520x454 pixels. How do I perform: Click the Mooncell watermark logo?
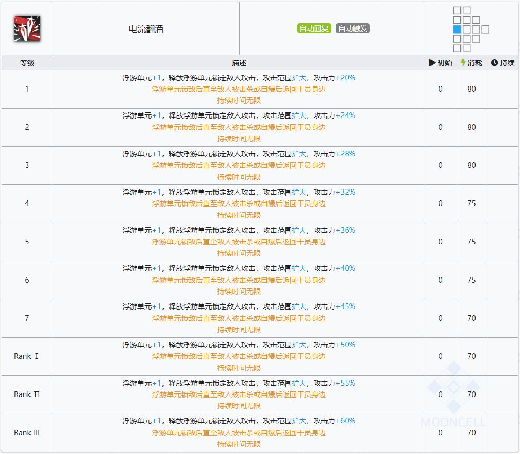[x=454, y=392]
